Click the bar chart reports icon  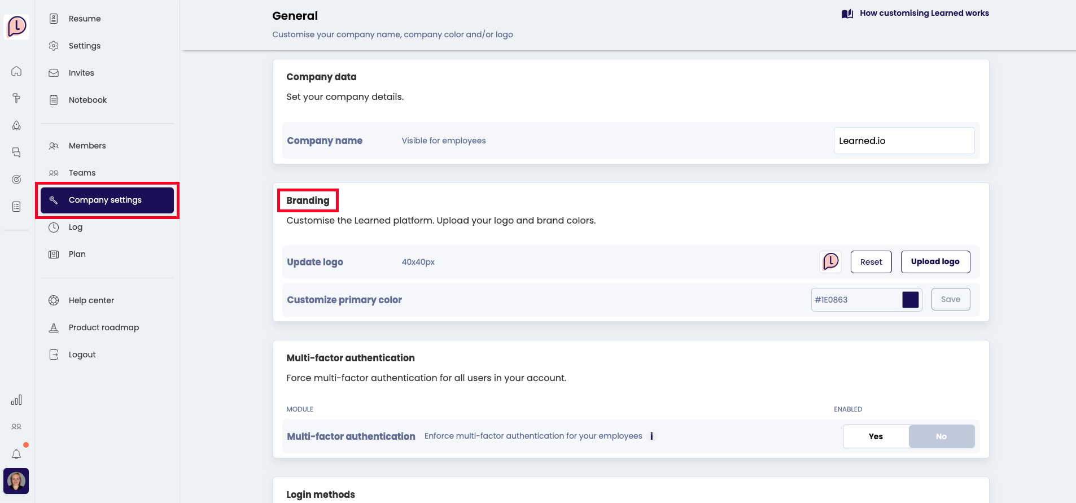[16, 400]
